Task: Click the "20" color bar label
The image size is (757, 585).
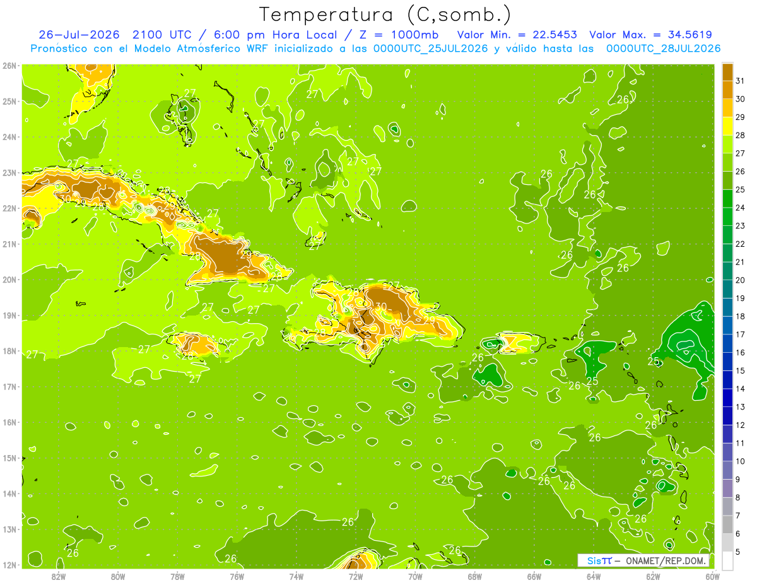Action: click(x=740, y=280)
